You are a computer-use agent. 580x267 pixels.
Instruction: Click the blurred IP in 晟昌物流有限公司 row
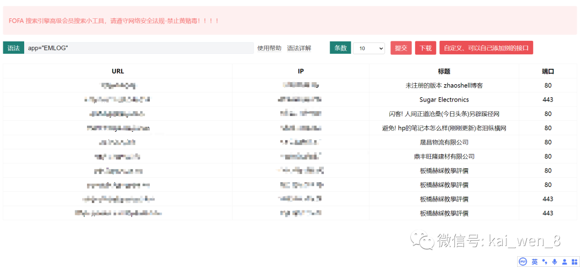pos(300,142)
